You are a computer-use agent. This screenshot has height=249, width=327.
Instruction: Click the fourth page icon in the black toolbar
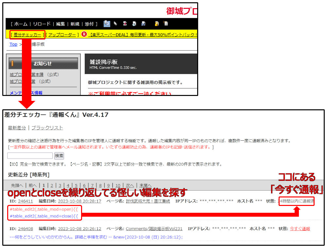[134, 23]
